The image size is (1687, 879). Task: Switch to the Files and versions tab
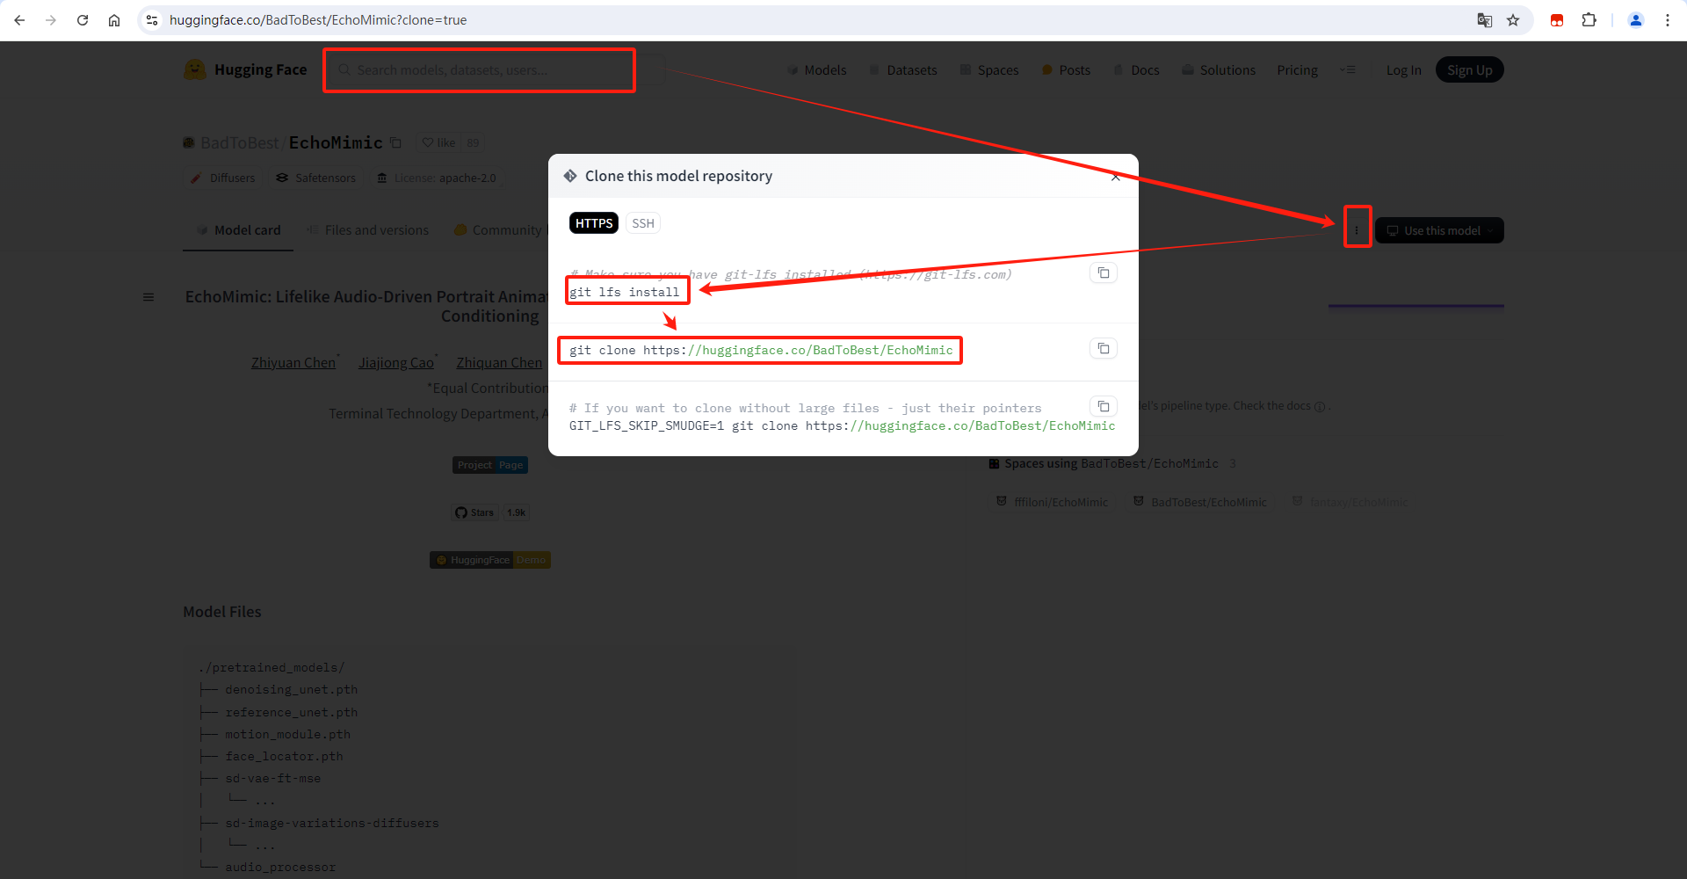367,230
